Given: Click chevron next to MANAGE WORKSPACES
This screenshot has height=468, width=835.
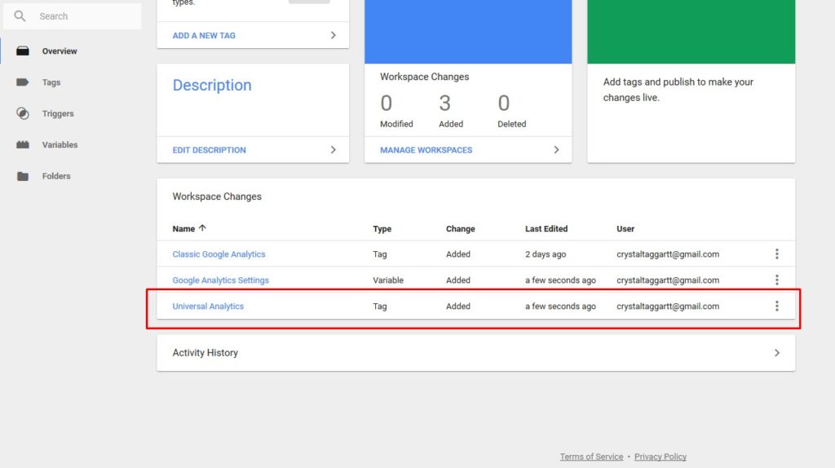Looking at the screenshot, I should pos(556,149).
